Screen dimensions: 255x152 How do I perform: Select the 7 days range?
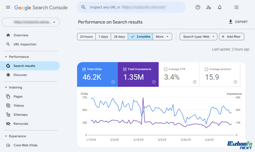point(103,37)
